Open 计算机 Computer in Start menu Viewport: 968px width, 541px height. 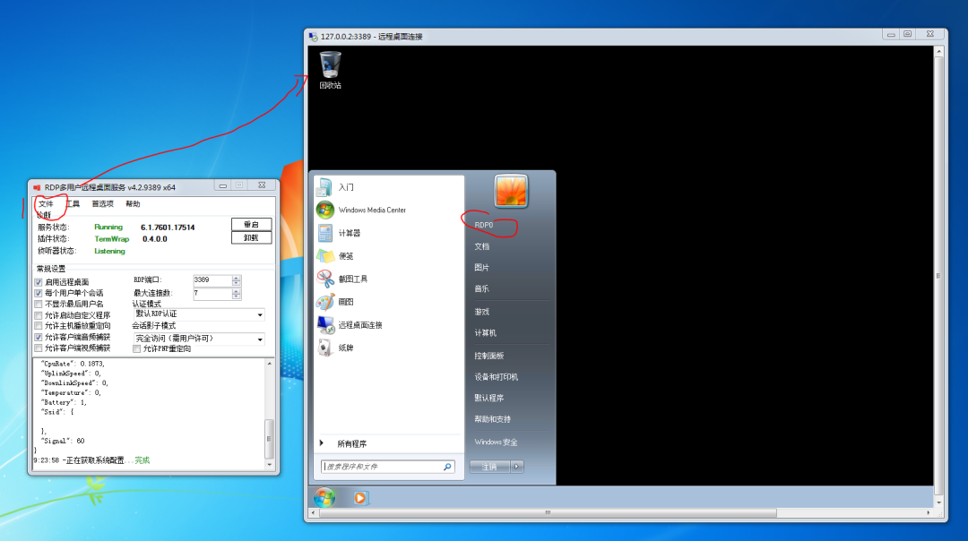[x=485, y=332]
